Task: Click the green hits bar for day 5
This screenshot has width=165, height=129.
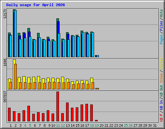Action: 29,30
